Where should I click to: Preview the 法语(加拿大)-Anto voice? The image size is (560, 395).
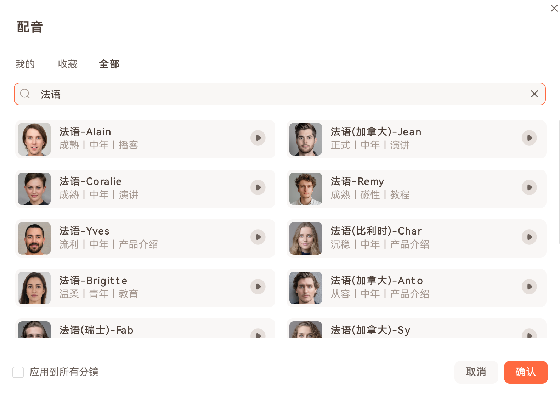pyautogui.click(x=529, y=287)
